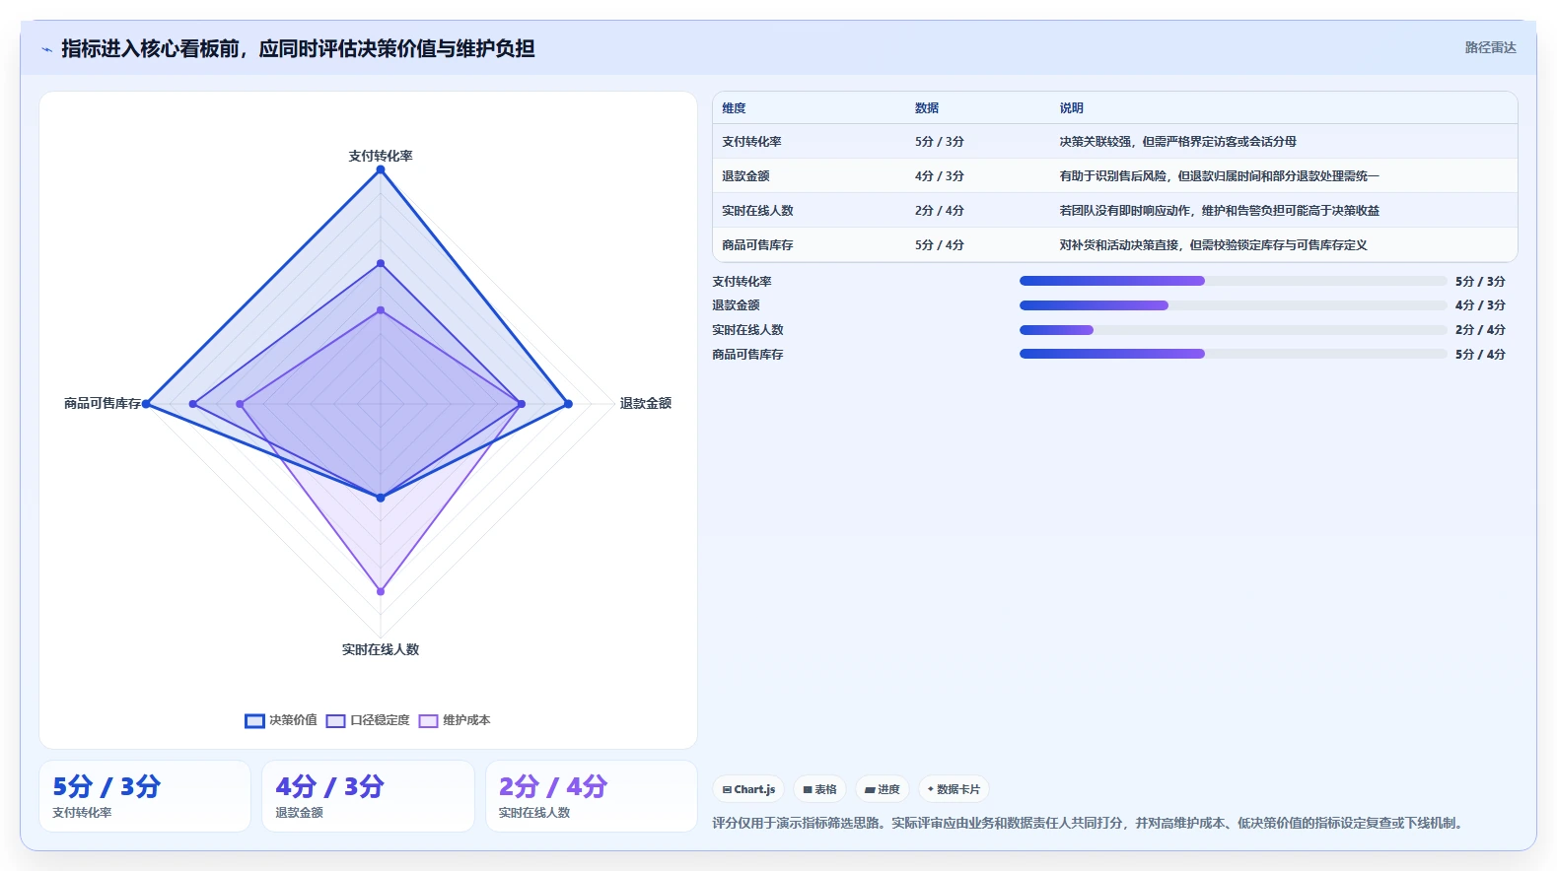Viewport: 1557px width, 871px height.
Task: Open the 4分 / 3分 退款金额 card
Action: click(x=368, y=796)
